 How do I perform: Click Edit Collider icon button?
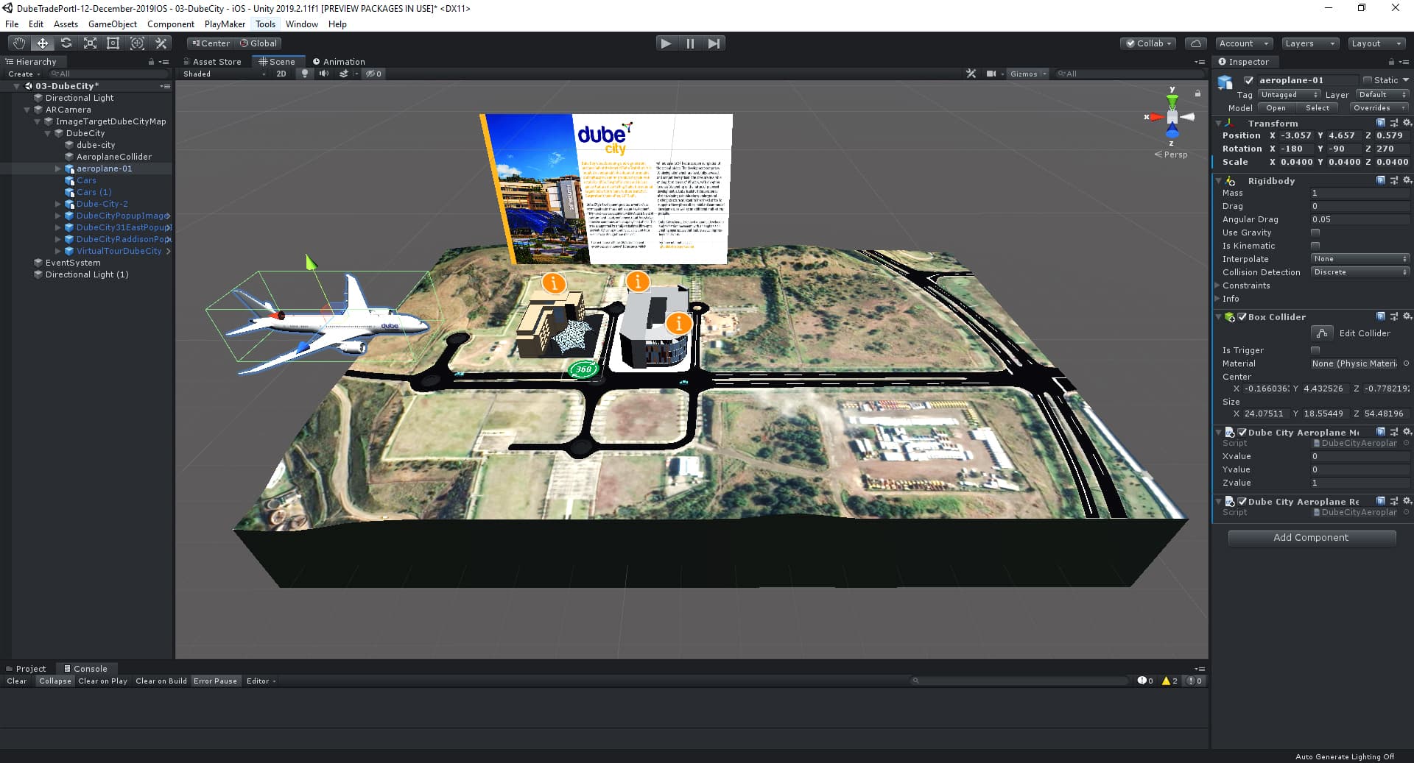click(x=1323, y=333)
